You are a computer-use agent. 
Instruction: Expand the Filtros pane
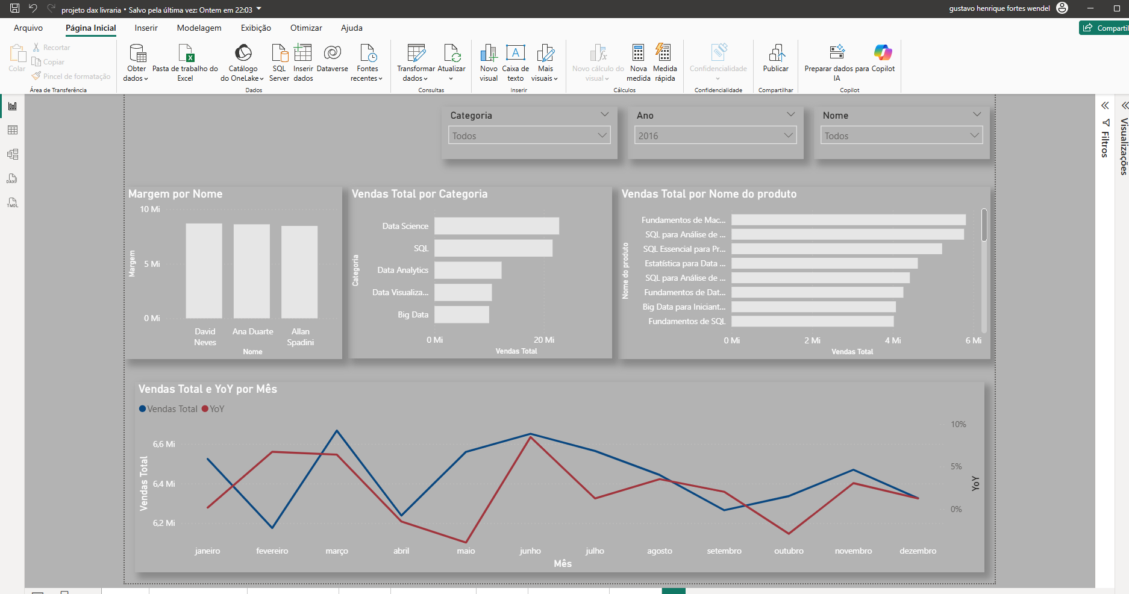click(x=1105, y=105)
